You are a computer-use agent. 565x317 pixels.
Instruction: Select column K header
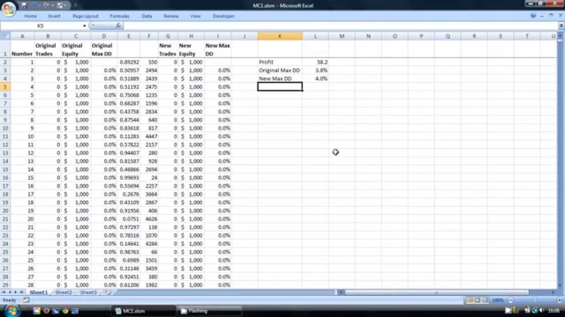280,36
